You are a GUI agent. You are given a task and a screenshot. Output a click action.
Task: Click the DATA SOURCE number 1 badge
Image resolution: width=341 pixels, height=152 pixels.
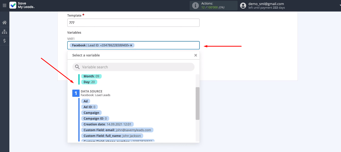click(76, 93)
